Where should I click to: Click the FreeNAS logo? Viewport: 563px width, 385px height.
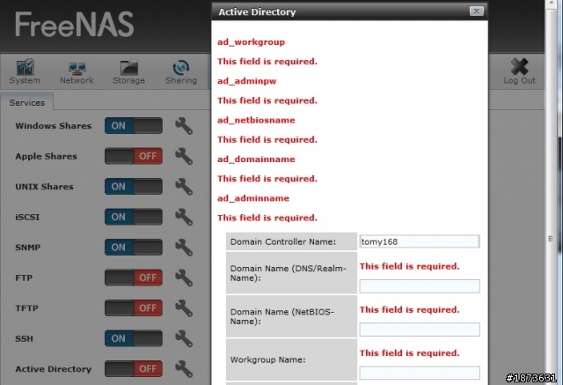74,25
